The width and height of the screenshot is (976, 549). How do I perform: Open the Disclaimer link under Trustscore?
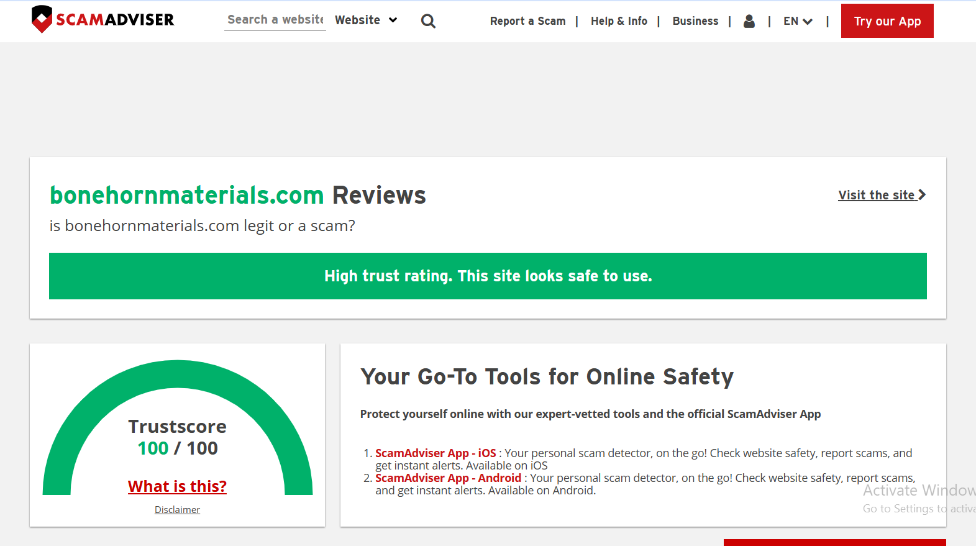(x=177, y=510)
